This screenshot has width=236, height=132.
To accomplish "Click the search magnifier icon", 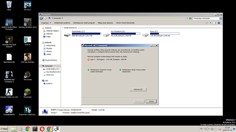I will (221, 18).
